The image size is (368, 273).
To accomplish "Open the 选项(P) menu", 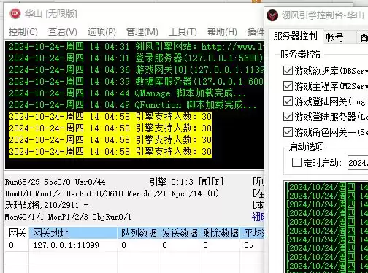I will [101, 32].
